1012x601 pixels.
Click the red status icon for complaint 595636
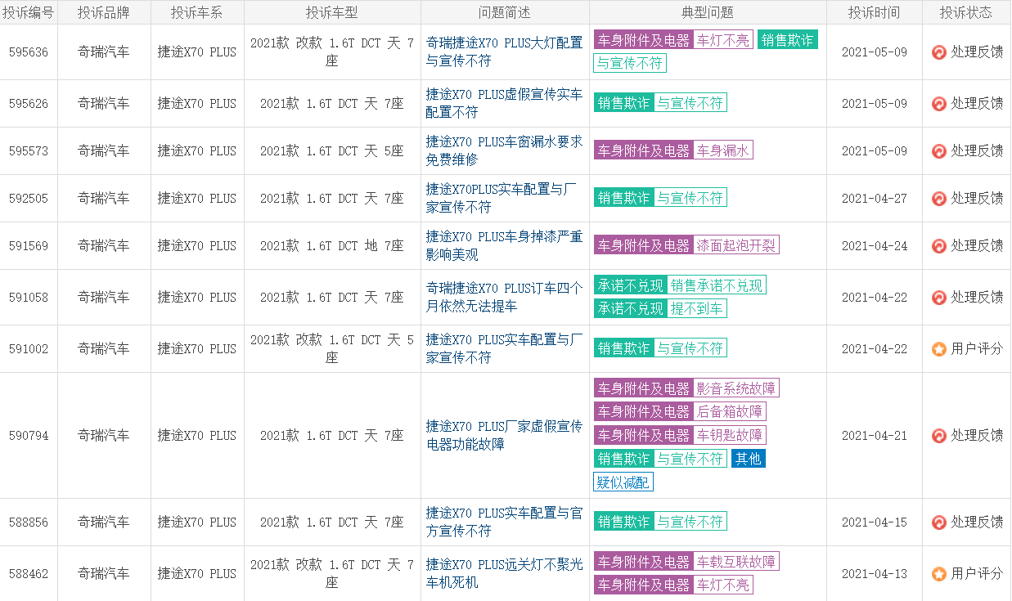939,52
